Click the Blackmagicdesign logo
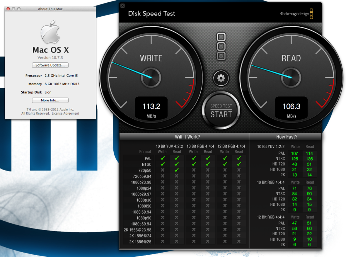The image size is (346, 257). (x=296, y=14)
